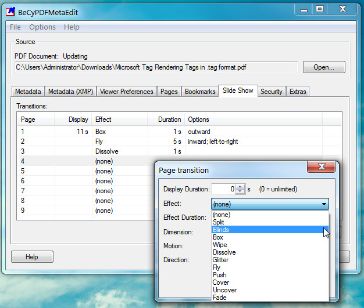Open the Help menu in menu bar
The image size is (364, 308).
(x=72, y=27)
